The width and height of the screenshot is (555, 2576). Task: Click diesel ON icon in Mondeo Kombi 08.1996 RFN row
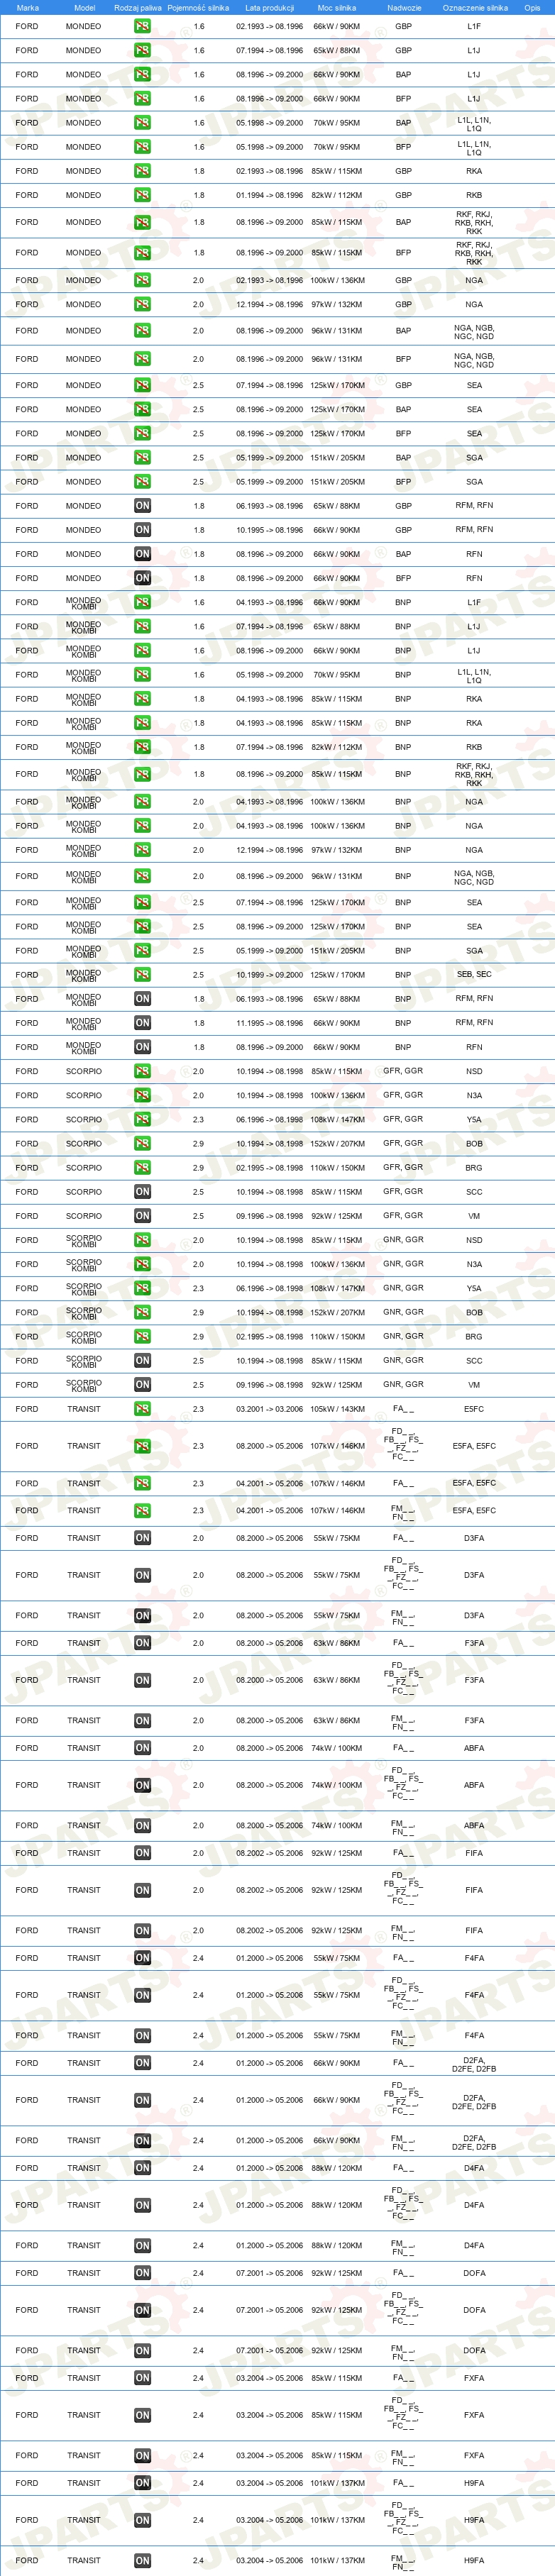(142, 1047)
